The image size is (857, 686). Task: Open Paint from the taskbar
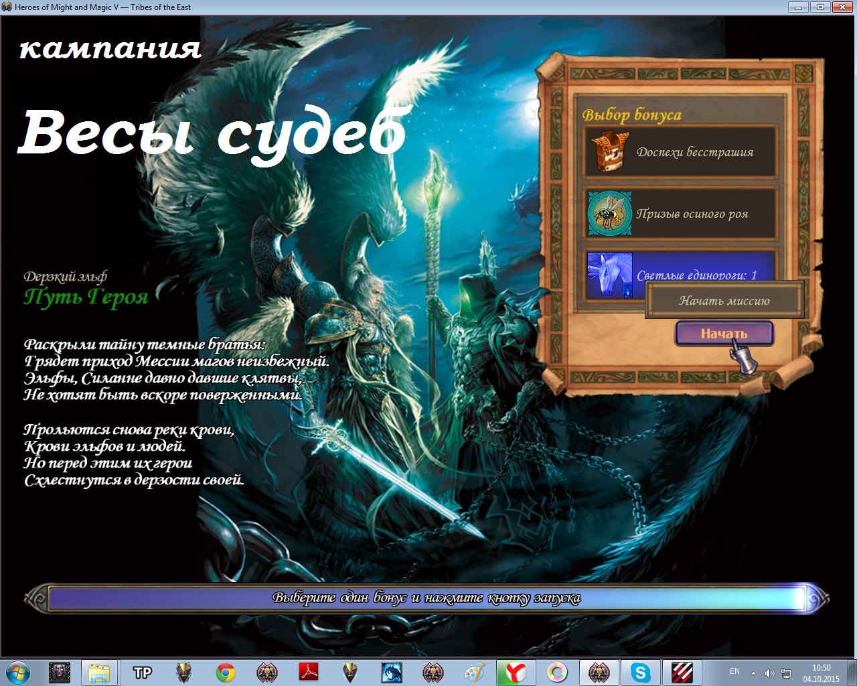(474, 672)
